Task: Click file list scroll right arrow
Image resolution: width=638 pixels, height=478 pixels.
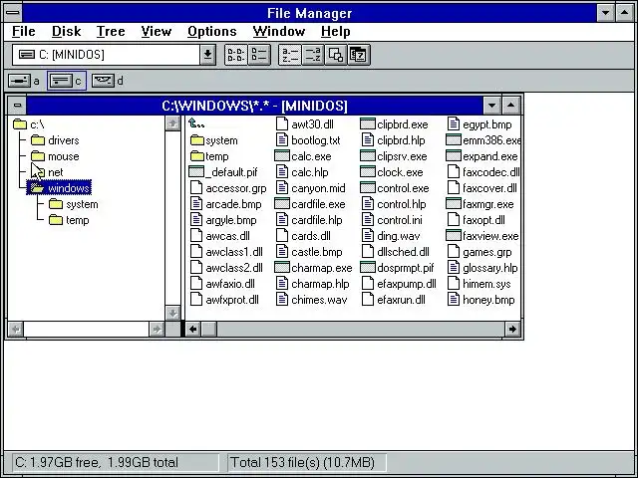Action: click(x=512, y=329)
